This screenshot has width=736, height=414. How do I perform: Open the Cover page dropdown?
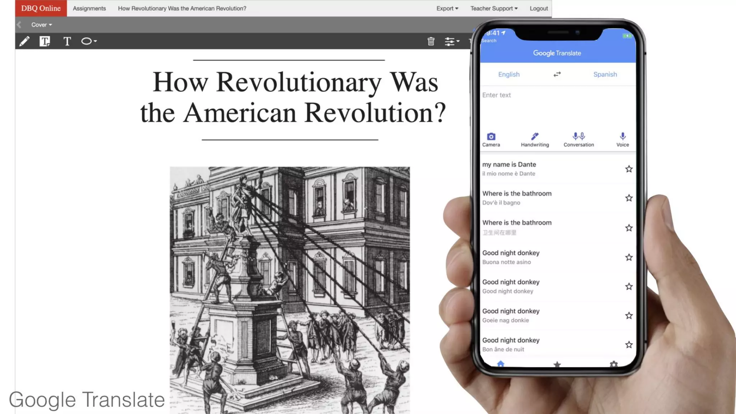point(41,25)
